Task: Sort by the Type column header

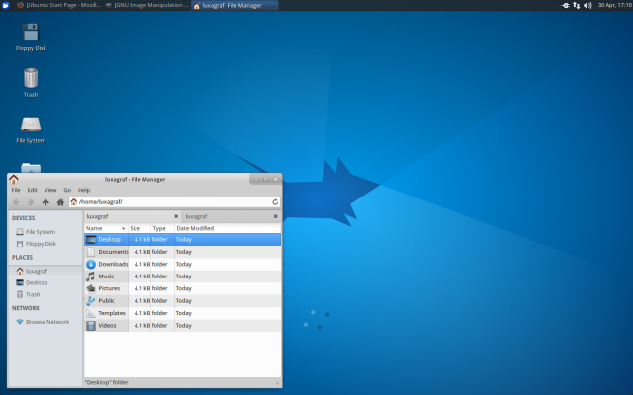Action: coord(162,228)
